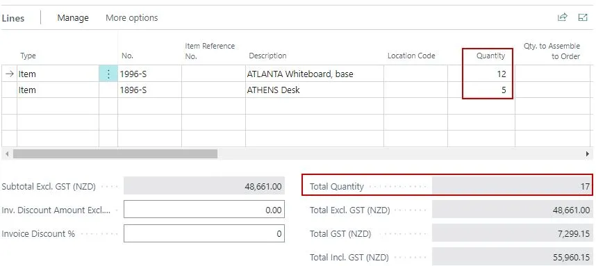Click the Quantity column header
Image resolution: width=596 pixels, height=266 pixels.
pos(490,56)
